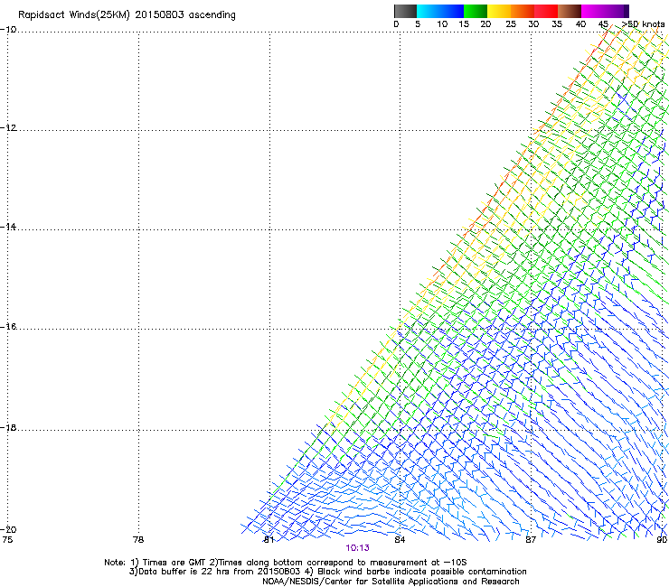Viewport: 669px width, 587px height.
Task: Click the 87 longitude axis label
Action: (531, 540)
